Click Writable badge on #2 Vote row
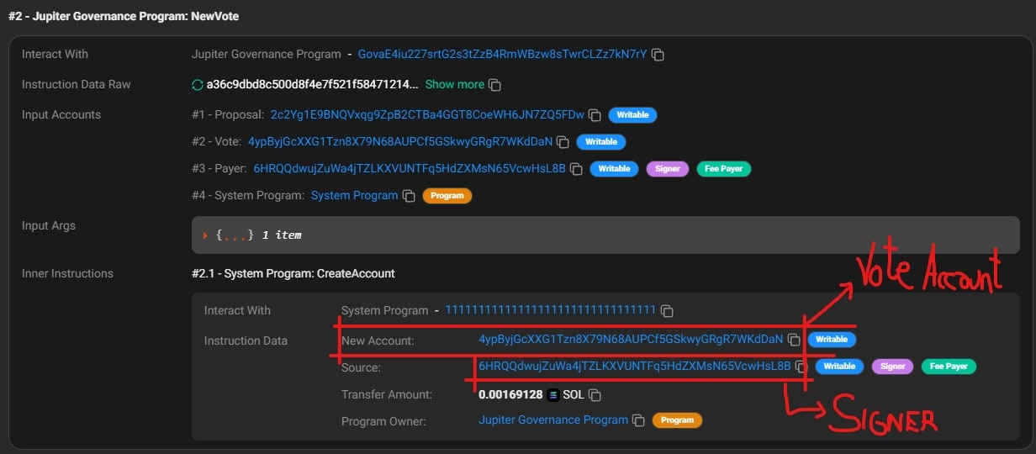Viewport: 1036px width, 454px height. point(601,142)
